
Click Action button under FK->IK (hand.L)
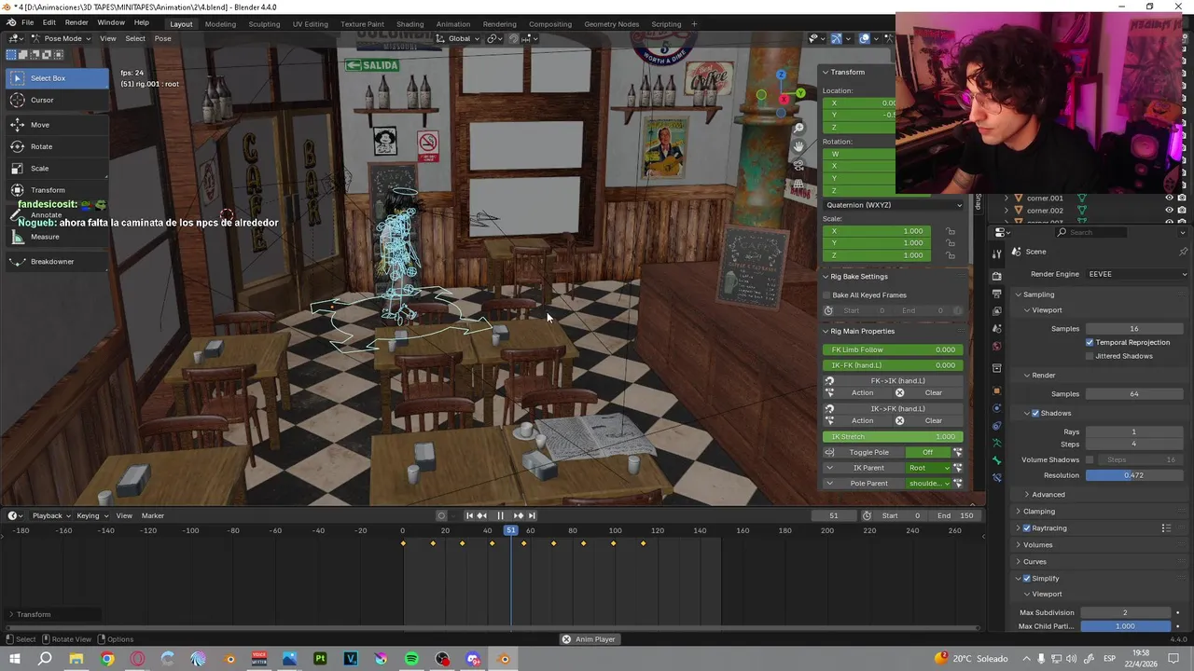pos(862,393)
